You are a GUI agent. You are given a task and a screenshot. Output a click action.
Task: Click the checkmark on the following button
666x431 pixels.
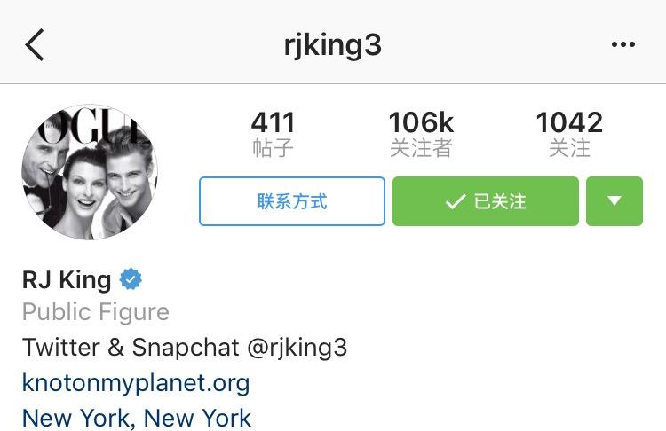coord(456,201)
